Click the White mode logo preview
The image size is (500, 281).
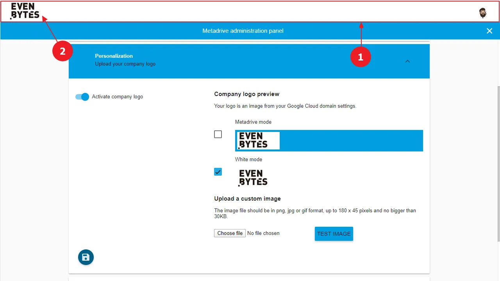(x=253, y=178)
